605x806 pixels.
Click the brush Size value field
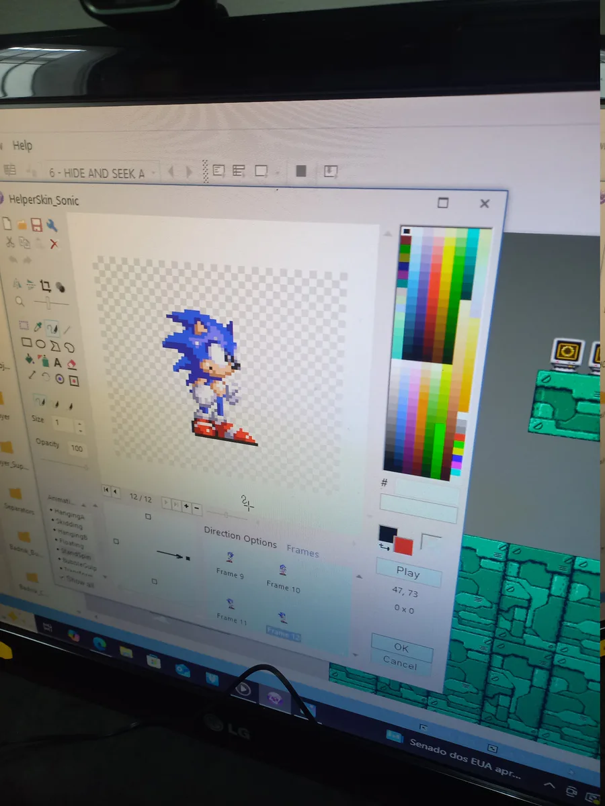[63, 424]
